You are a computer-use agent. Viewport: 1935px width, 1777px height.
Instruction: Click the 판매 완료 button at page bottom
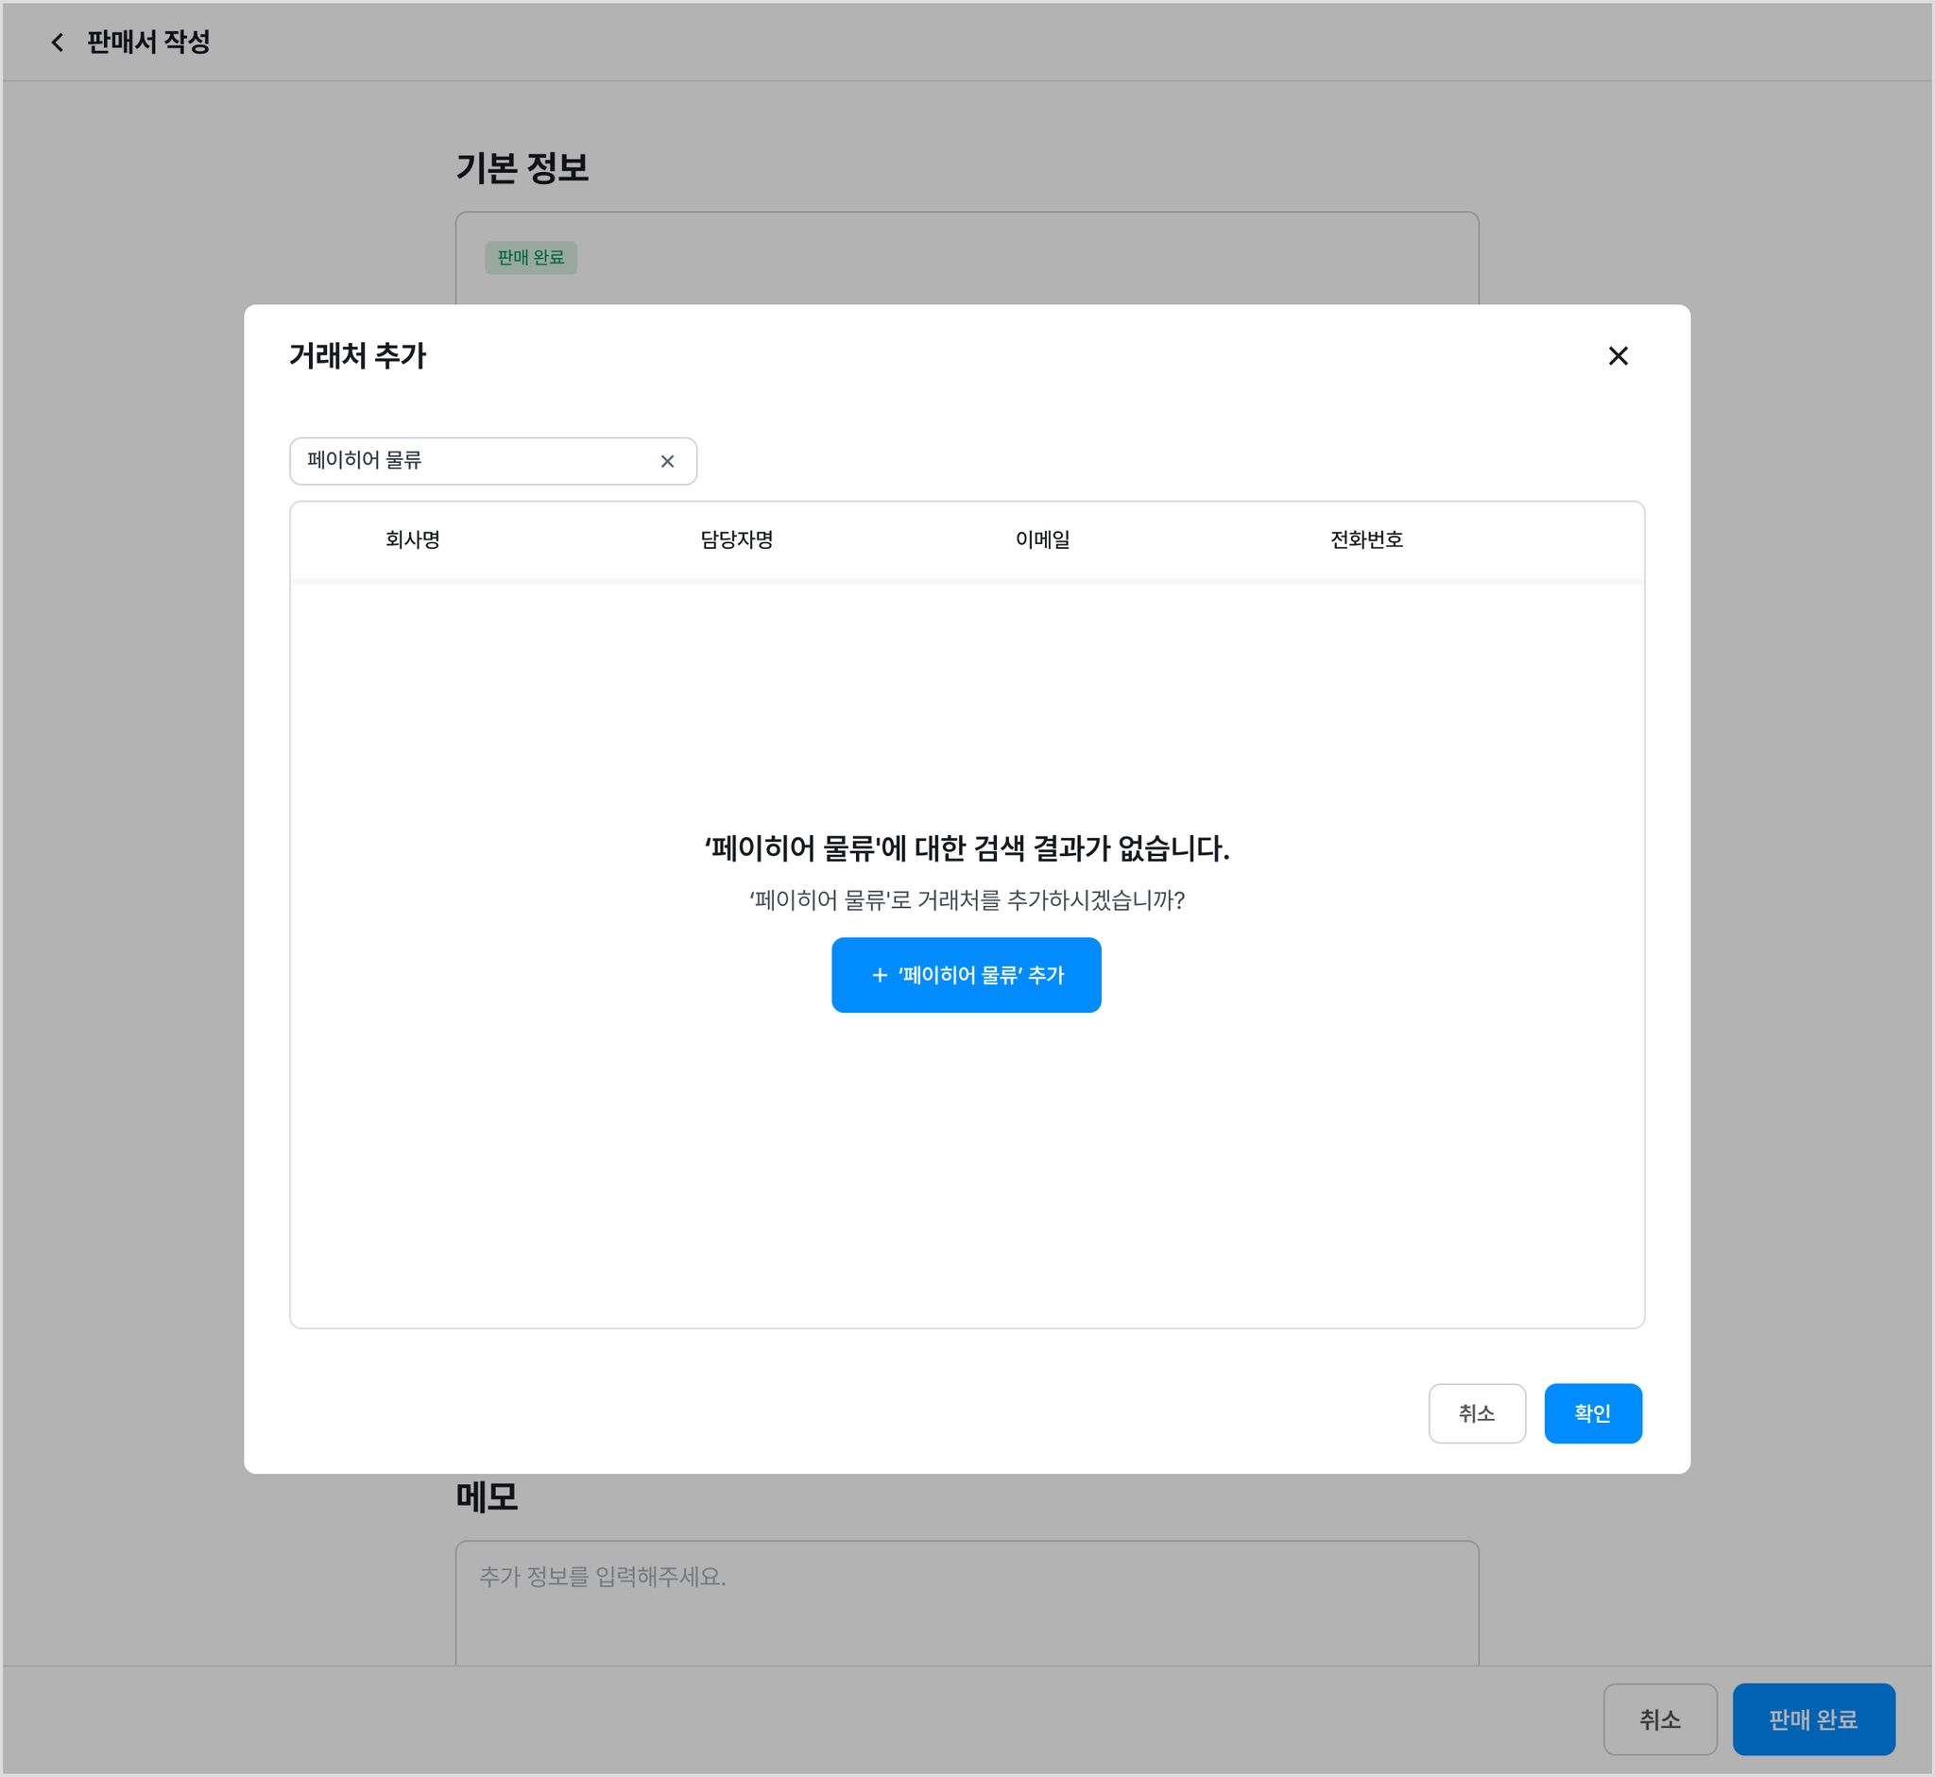tap(1813, 1719)
